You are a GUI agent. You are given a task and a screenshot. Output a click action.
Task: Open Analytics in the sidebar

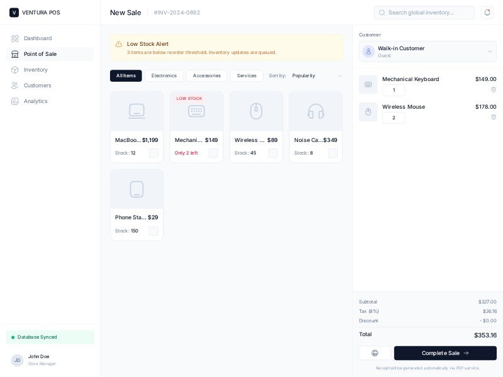pyautogui.click(x=35, y=101)
